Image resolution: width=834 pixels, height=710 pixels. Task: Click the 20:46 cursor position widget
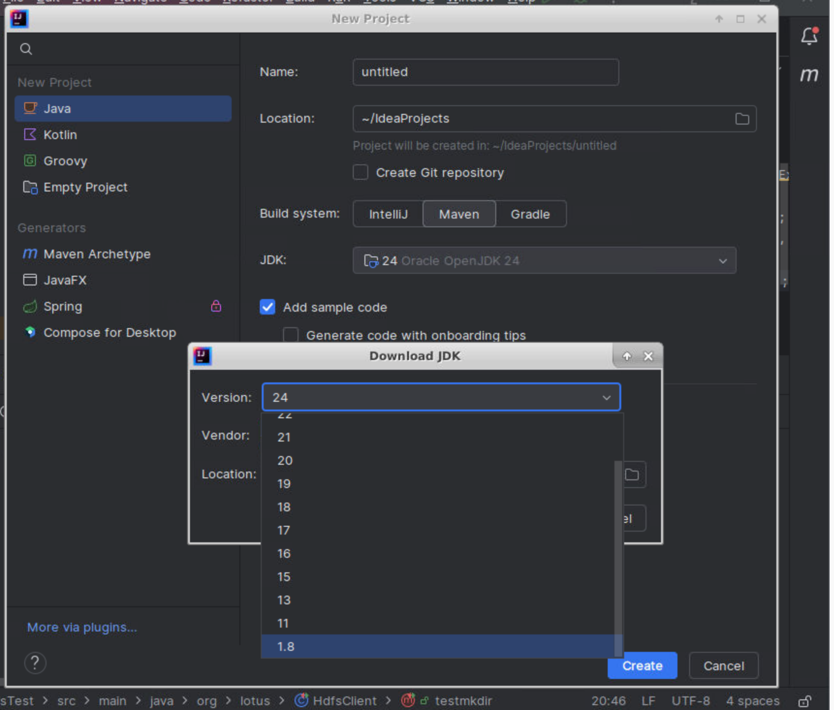pyautogui.click(x=608, y=701)
